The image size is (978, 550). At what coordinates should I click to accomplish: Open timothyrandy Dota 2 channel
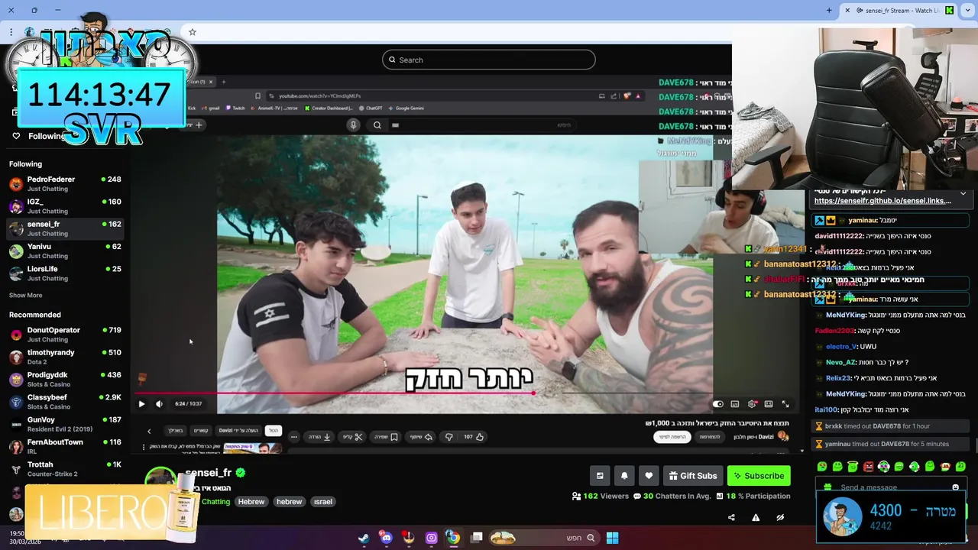point(65,357)
